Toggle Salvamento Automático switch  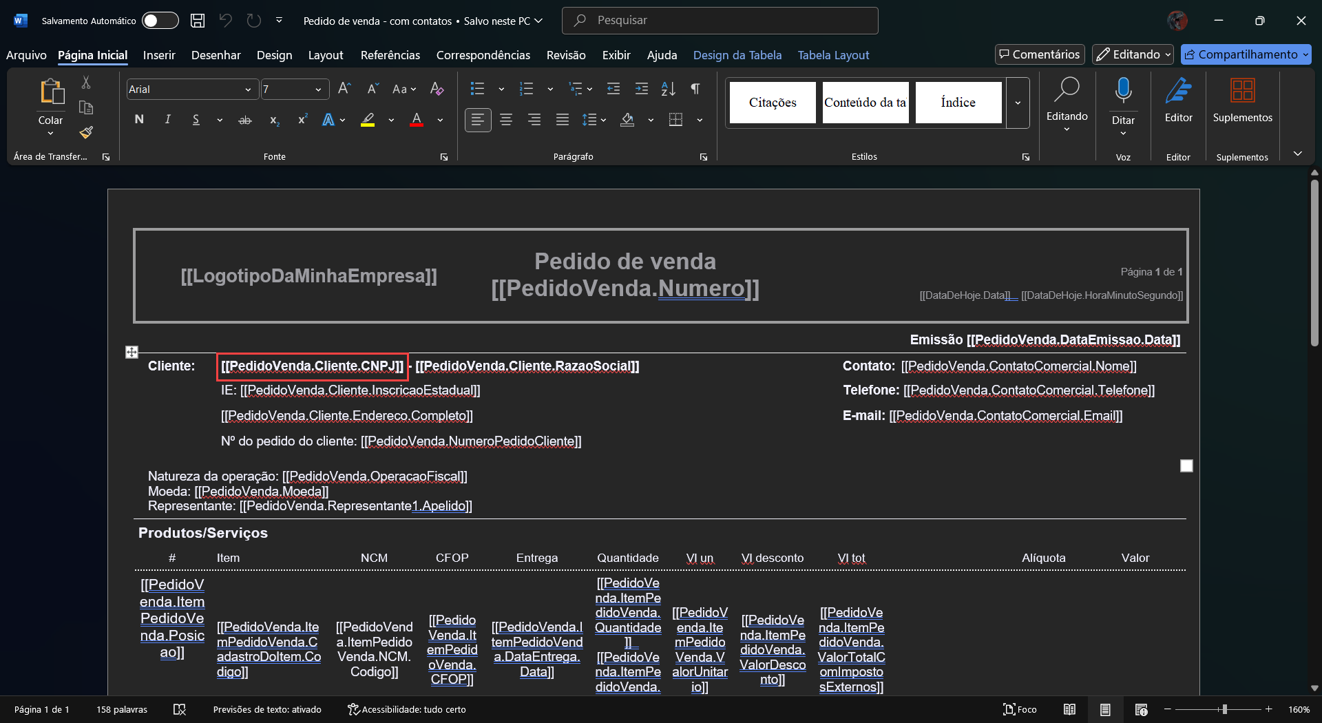click(160, 21)
